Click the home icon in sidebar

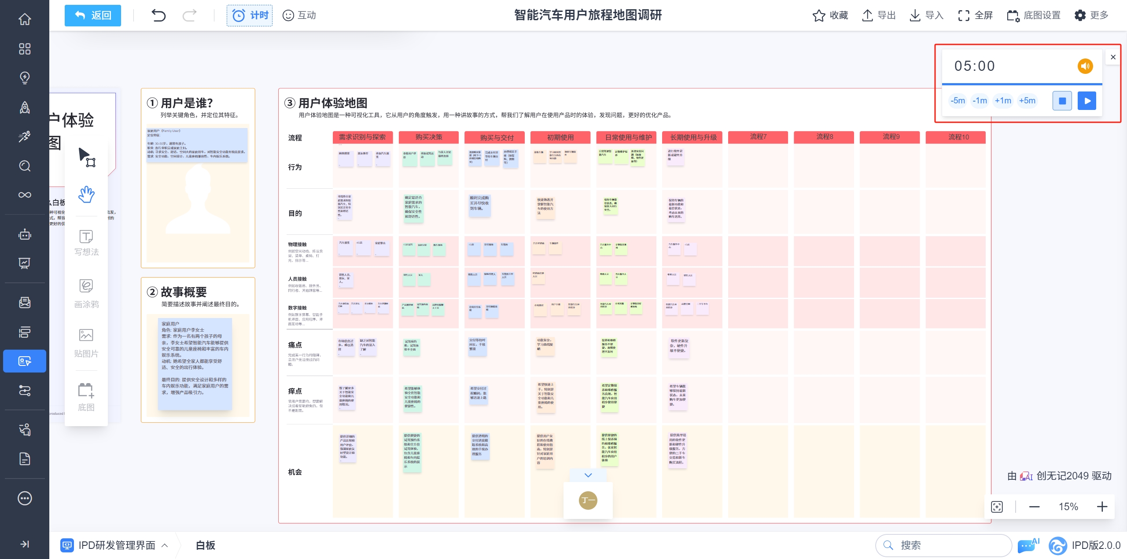(x=25, y=19)
